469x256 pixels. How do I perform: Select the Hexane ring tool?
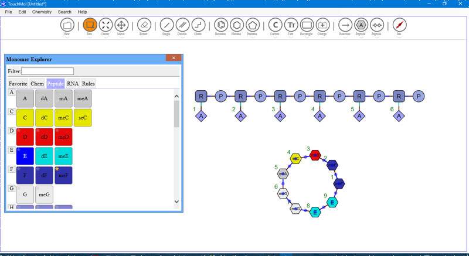click(237, 25)
